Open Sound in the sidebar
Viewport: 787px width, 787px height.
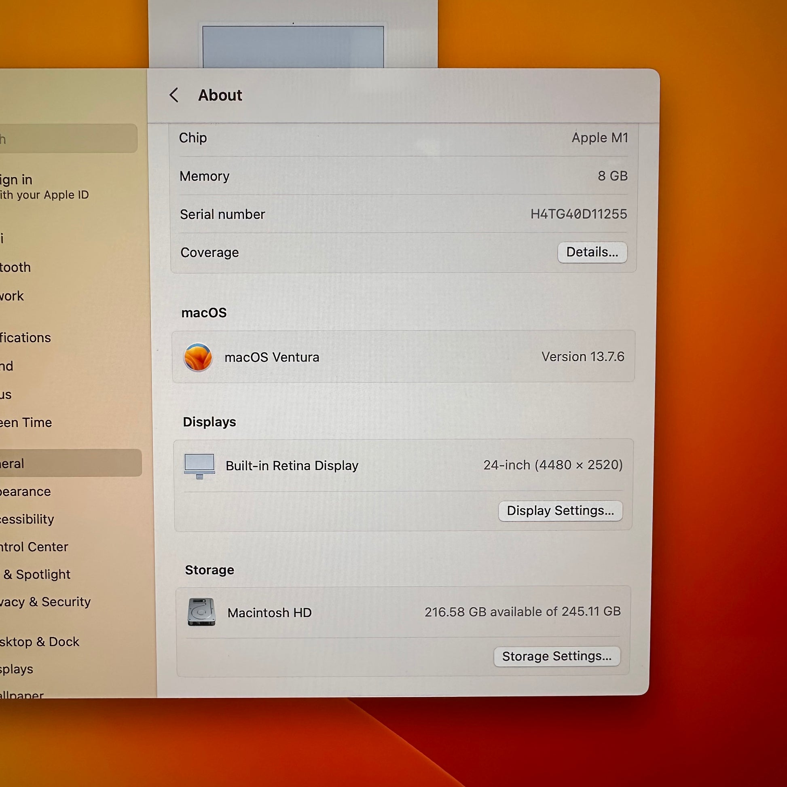7,366
